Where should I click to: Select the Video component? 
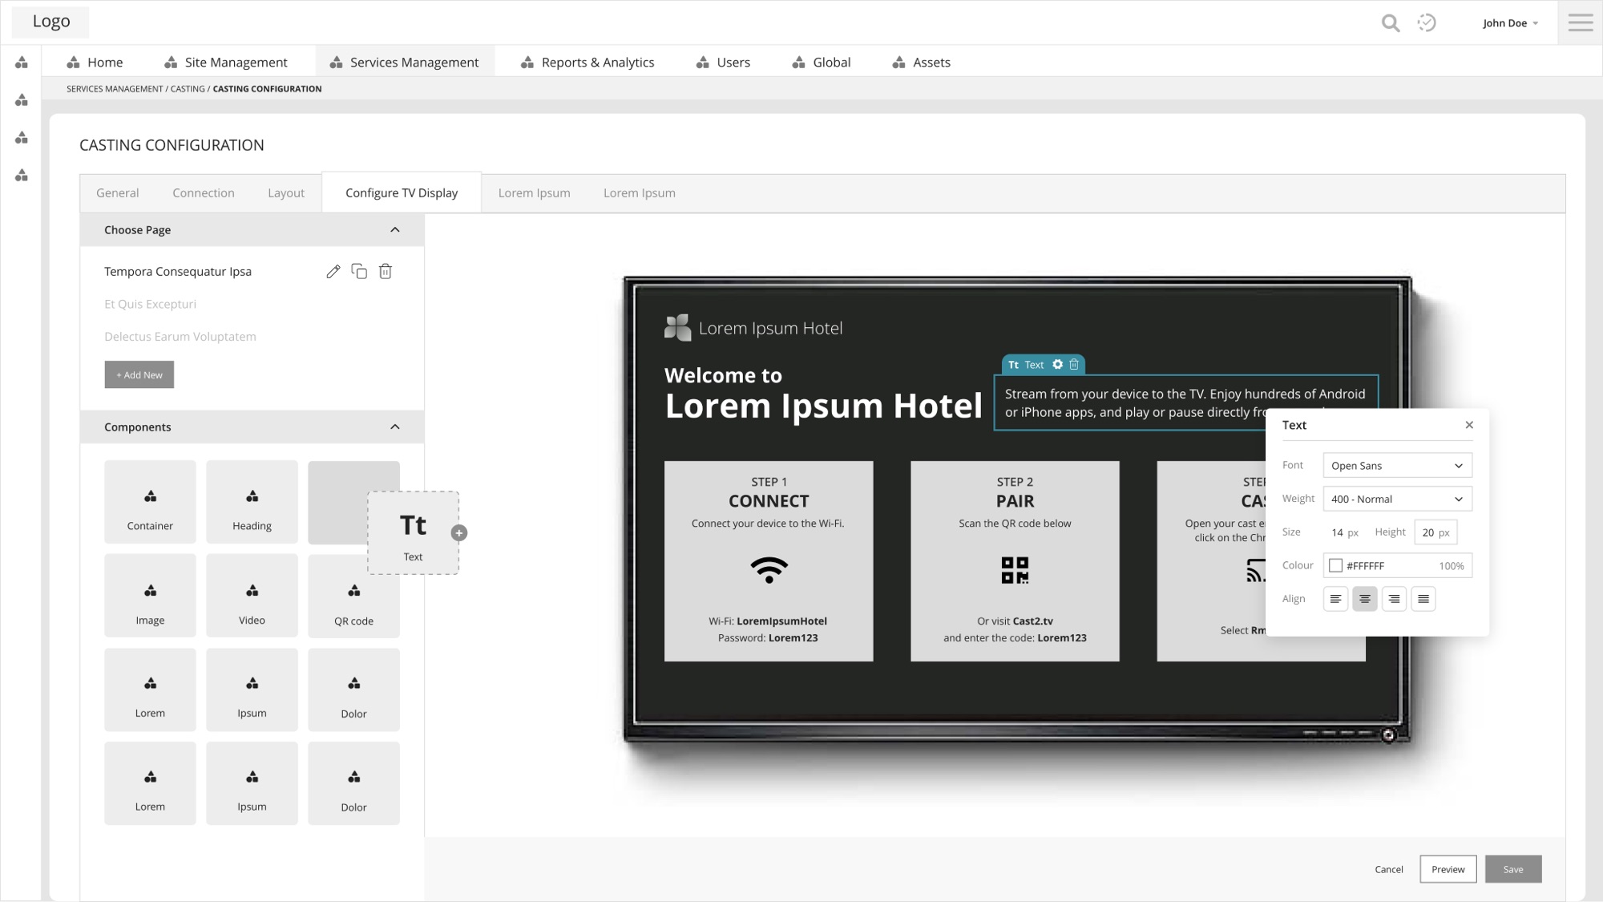pos(252,596)
